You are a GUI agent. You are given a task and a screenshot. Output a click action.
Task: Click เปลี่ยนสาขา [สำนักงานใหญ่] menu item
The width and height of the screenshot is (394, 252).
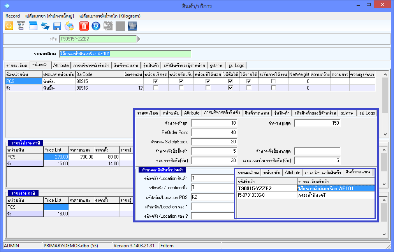pos(49,16)
